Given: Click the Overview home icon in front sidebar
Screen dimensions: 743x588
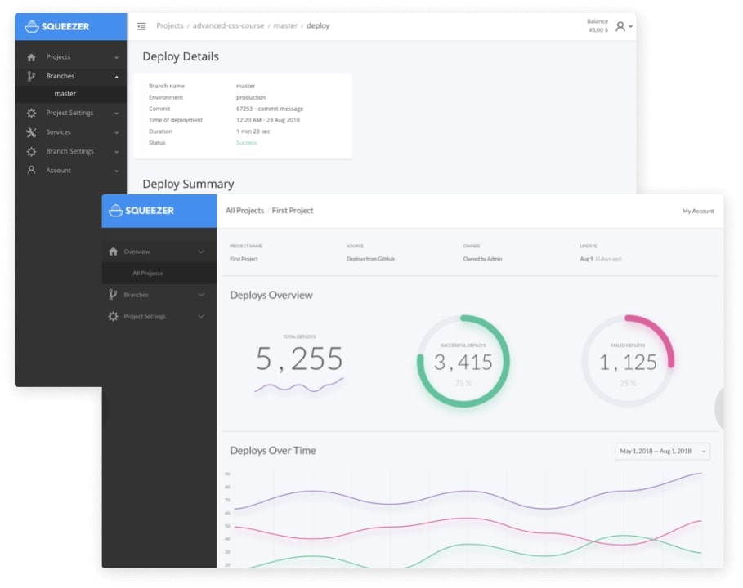Looking at the screenshot, I should pyautogui.click(x=113, y=252).
